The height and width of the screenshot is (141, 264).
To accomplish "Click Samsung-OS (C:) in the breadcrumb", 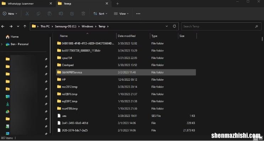I will coord(66,26).
